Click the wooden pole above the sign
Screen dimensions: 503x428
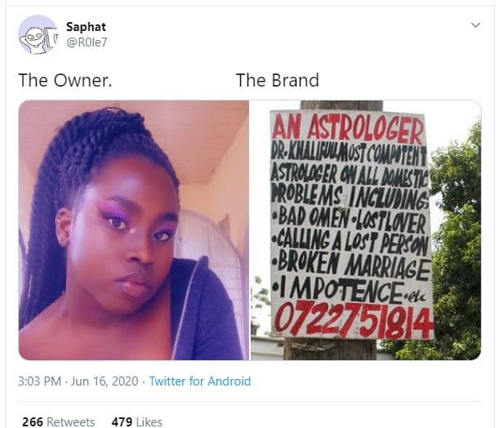(341, 105)
